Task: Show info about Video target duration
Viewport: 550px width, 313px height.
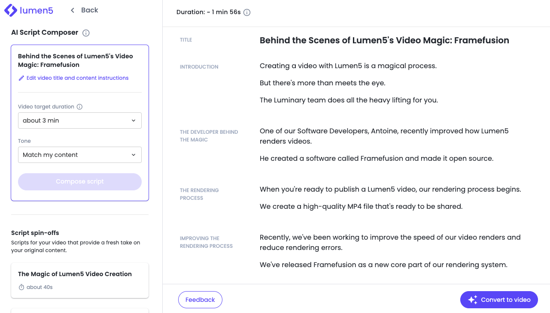Action: pyautogui.click(x=79, y=107)
